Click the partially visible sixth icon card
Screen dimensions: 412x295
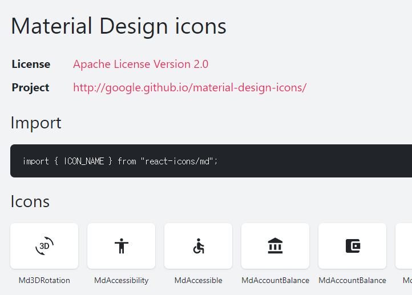(x=404, y=246)
